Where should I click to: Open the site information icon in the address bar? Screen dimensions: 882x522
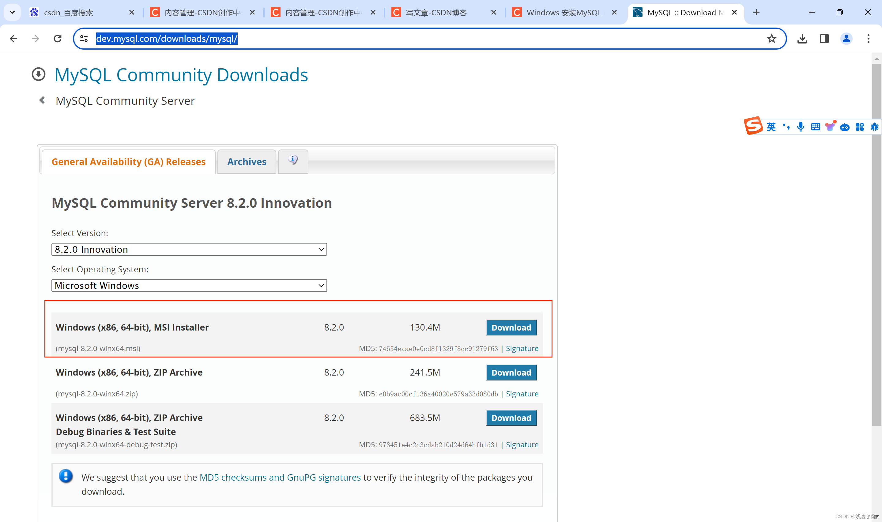[x=84, y=39]
